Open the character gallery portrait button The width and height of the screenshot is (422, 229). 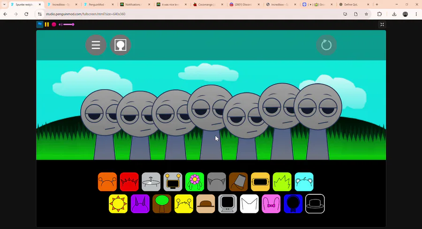click(121, 45)
